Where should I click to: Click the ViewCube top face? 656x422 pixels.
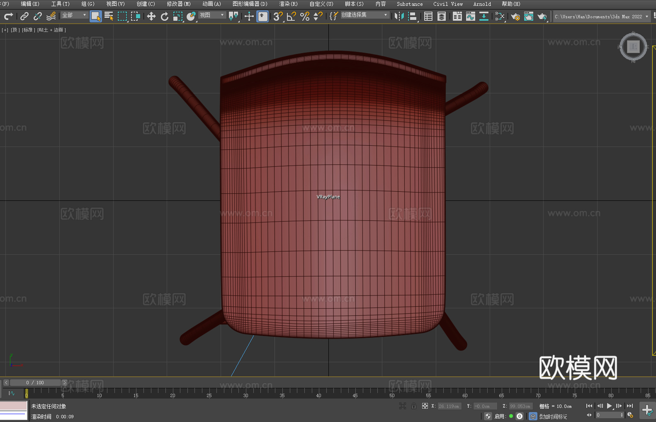click(x=633, y=46)
